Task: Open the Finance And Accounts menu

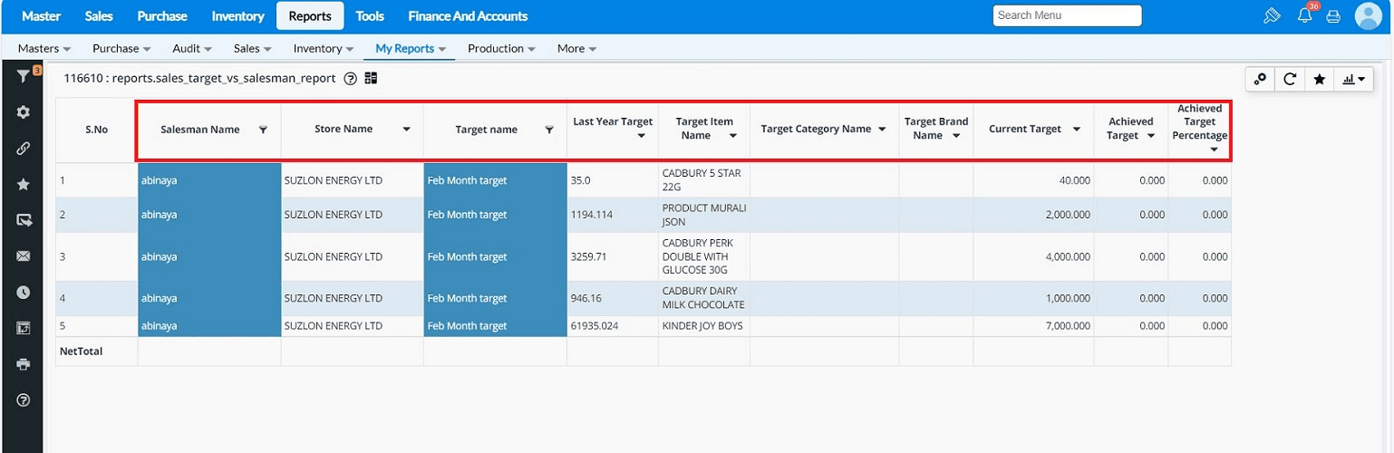Action: coord(468,16)
